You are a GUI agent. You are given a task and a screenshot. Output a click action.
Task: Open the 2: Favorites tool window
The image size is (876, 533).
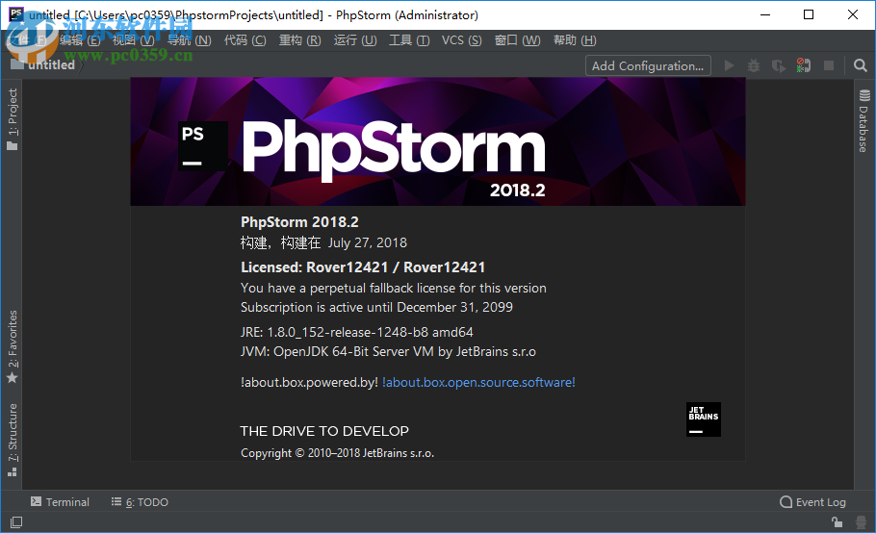click(13, 346)
